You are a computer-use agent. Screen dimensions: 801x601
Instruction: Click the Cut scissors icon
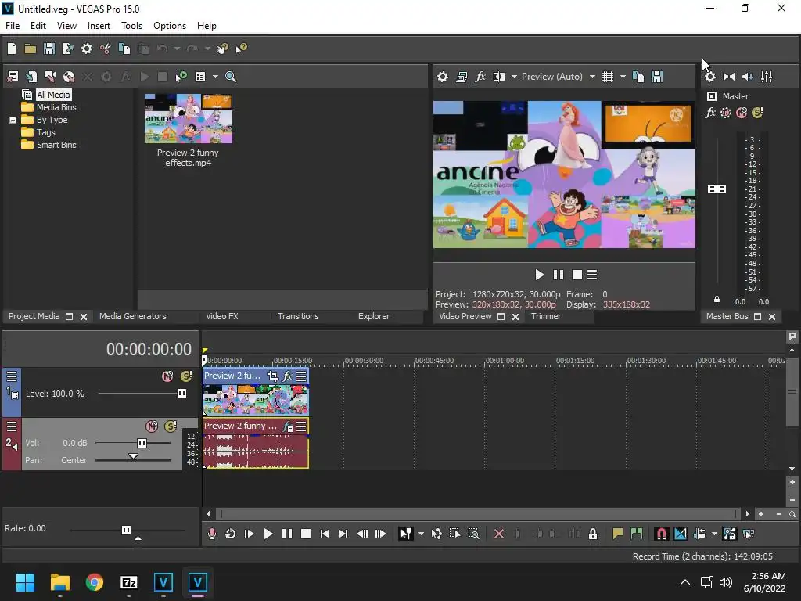(106, 49)
